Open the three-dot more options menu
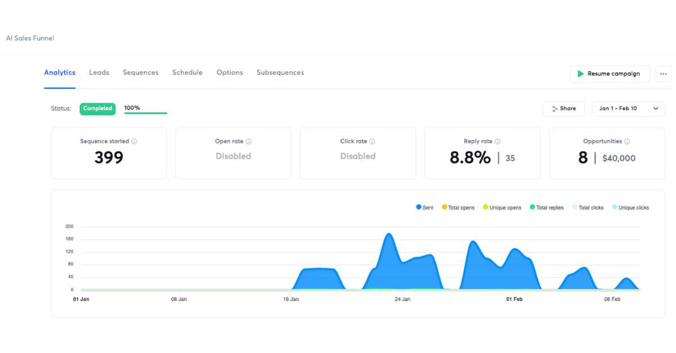Viewport: 676px width, 353px height. (x=663, y=74)
